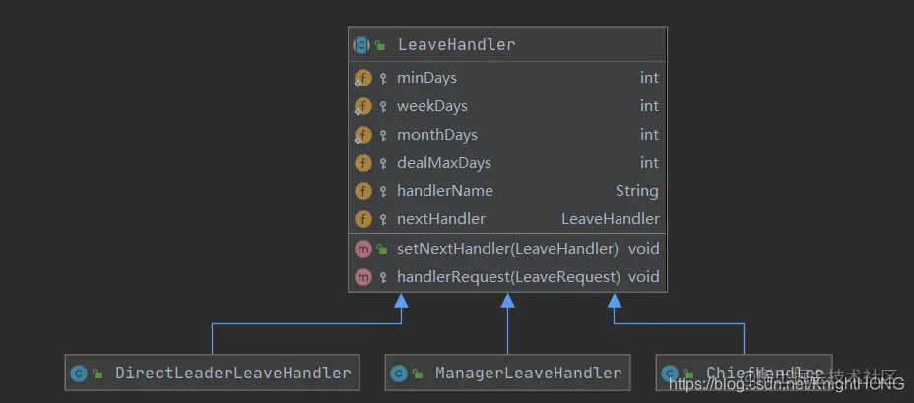The height and width of the screenshot is (403, 914).
Task: Click the public visibility icon of LeaveHandler
Action: [x=380, y=45]
